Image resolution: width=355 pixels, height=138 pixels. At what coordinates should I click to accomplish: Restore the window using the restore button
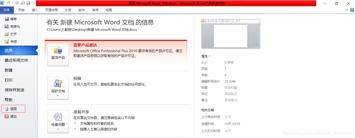[336, 4]
